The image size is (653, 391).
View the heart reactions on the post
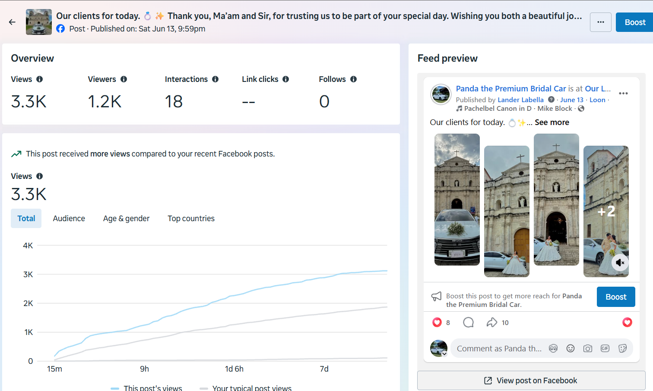[437, 322]
